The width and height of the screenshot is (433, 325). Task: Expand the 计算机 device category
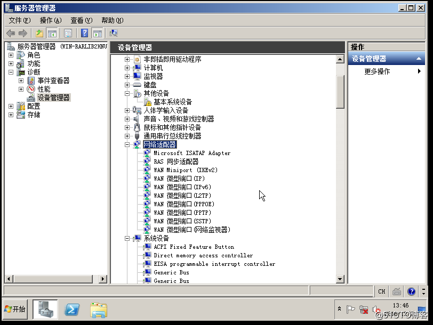pyautogui.click(x=127, y=68)
